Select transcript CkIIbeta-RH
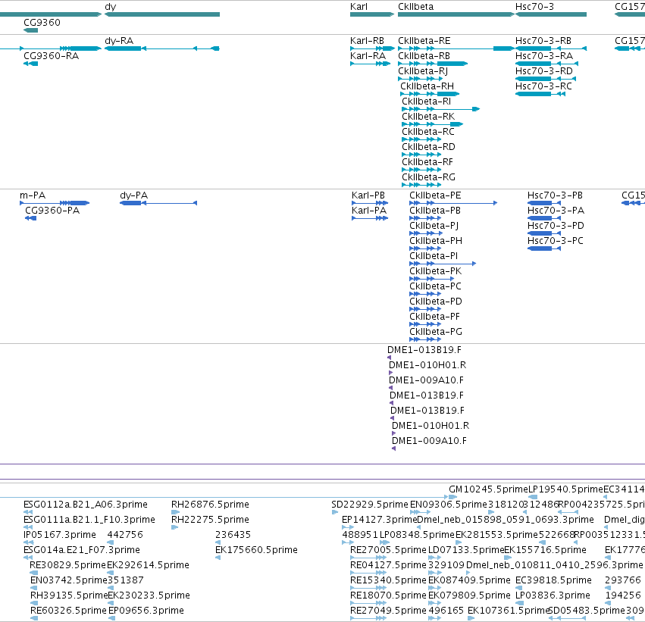The width and height of the screenshot is (645, 622). (x=430, y=94)
